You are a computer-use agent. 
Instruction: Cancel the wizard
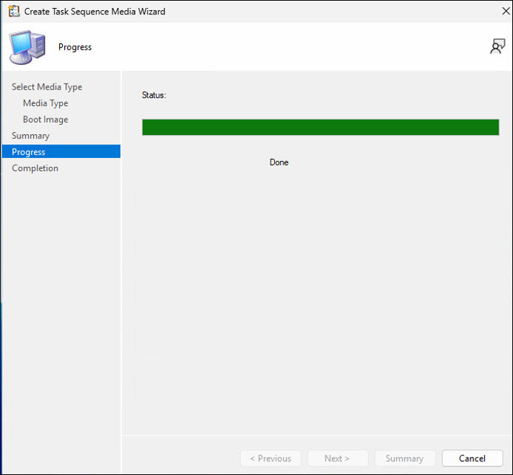[472, 458]
